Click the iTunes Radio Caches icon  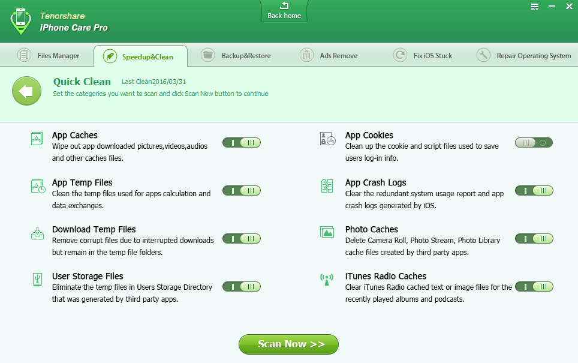(x=327, y=280)
